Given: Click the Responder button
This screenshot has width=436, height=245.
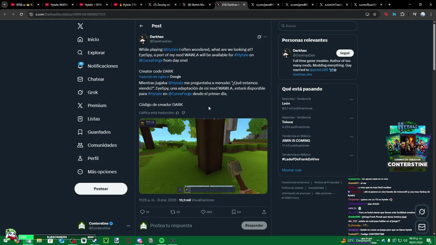Looking at the screenshot, I should (x=254, y=226).
